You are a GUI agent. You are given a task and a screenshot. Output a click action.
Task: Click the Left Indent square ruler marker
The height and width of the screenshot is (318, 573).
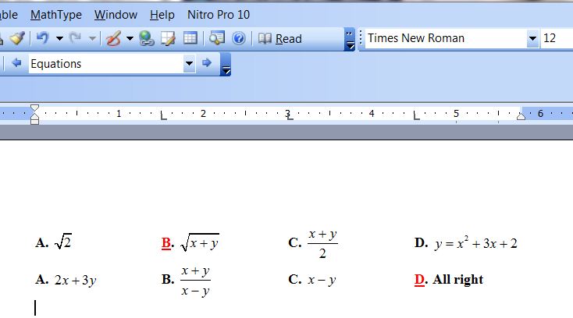pos(34,121)
